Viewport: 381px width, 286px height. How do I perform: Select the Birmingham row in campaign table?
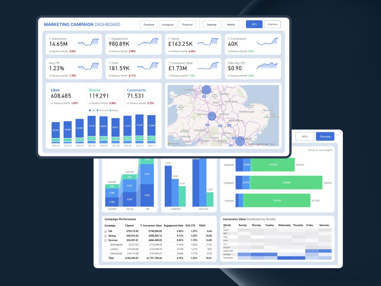pos(158,245)
